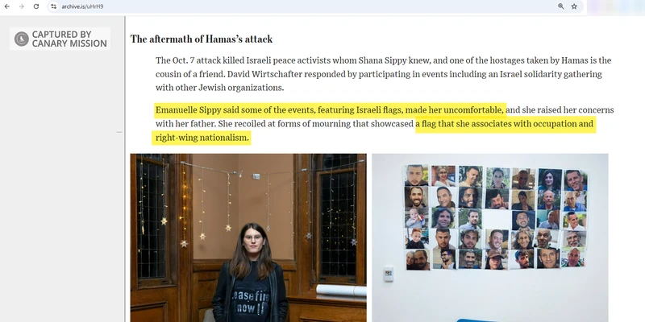Viewport: 645px width, 322px height.
Task: Click the browser back arrow
Action: pyautogui.click(x=7, y=6)
